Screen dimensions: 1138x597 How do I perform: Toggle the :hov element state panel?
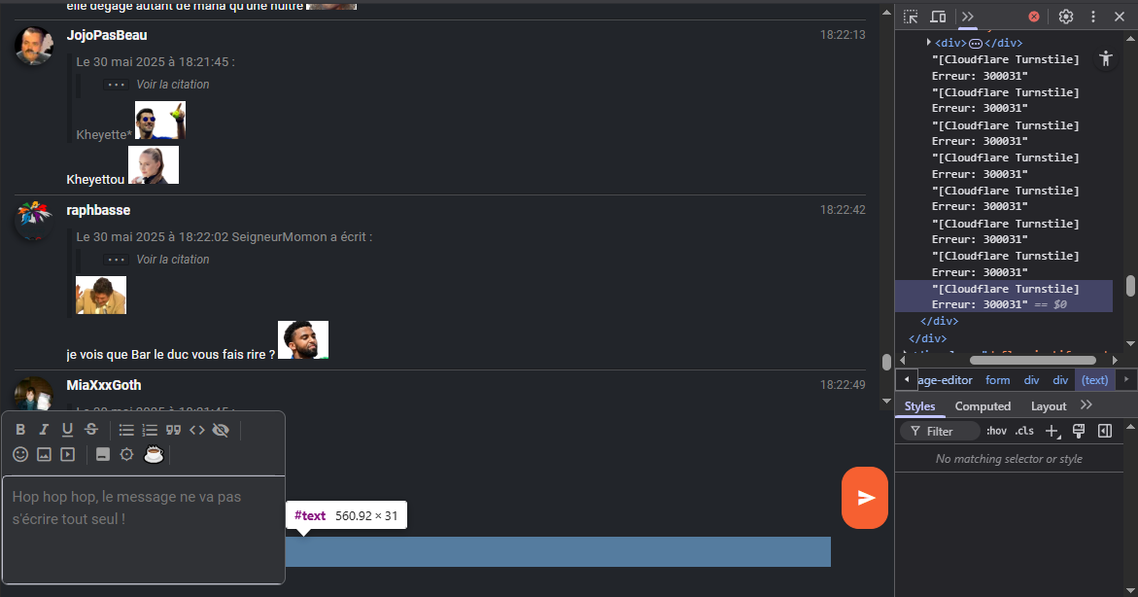click(996, 431)
